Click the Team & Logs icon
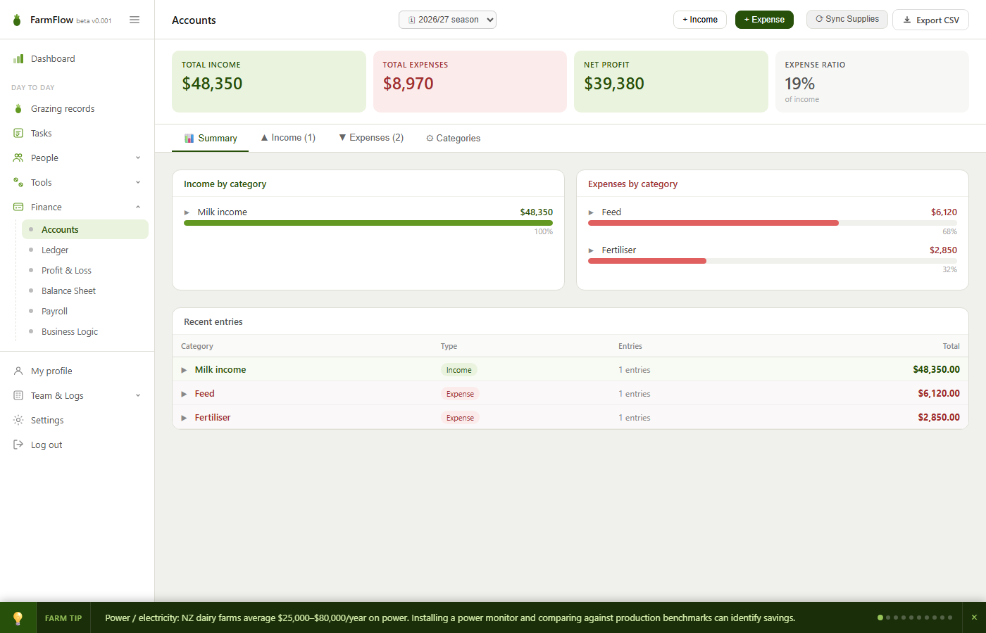Viewport: 986px width, 633px height. (x=18, y=395)
